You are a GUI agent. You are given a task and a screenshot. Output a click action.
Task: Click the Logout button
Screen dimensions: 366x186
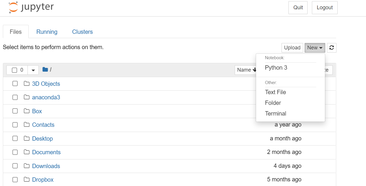pos(324,8)
